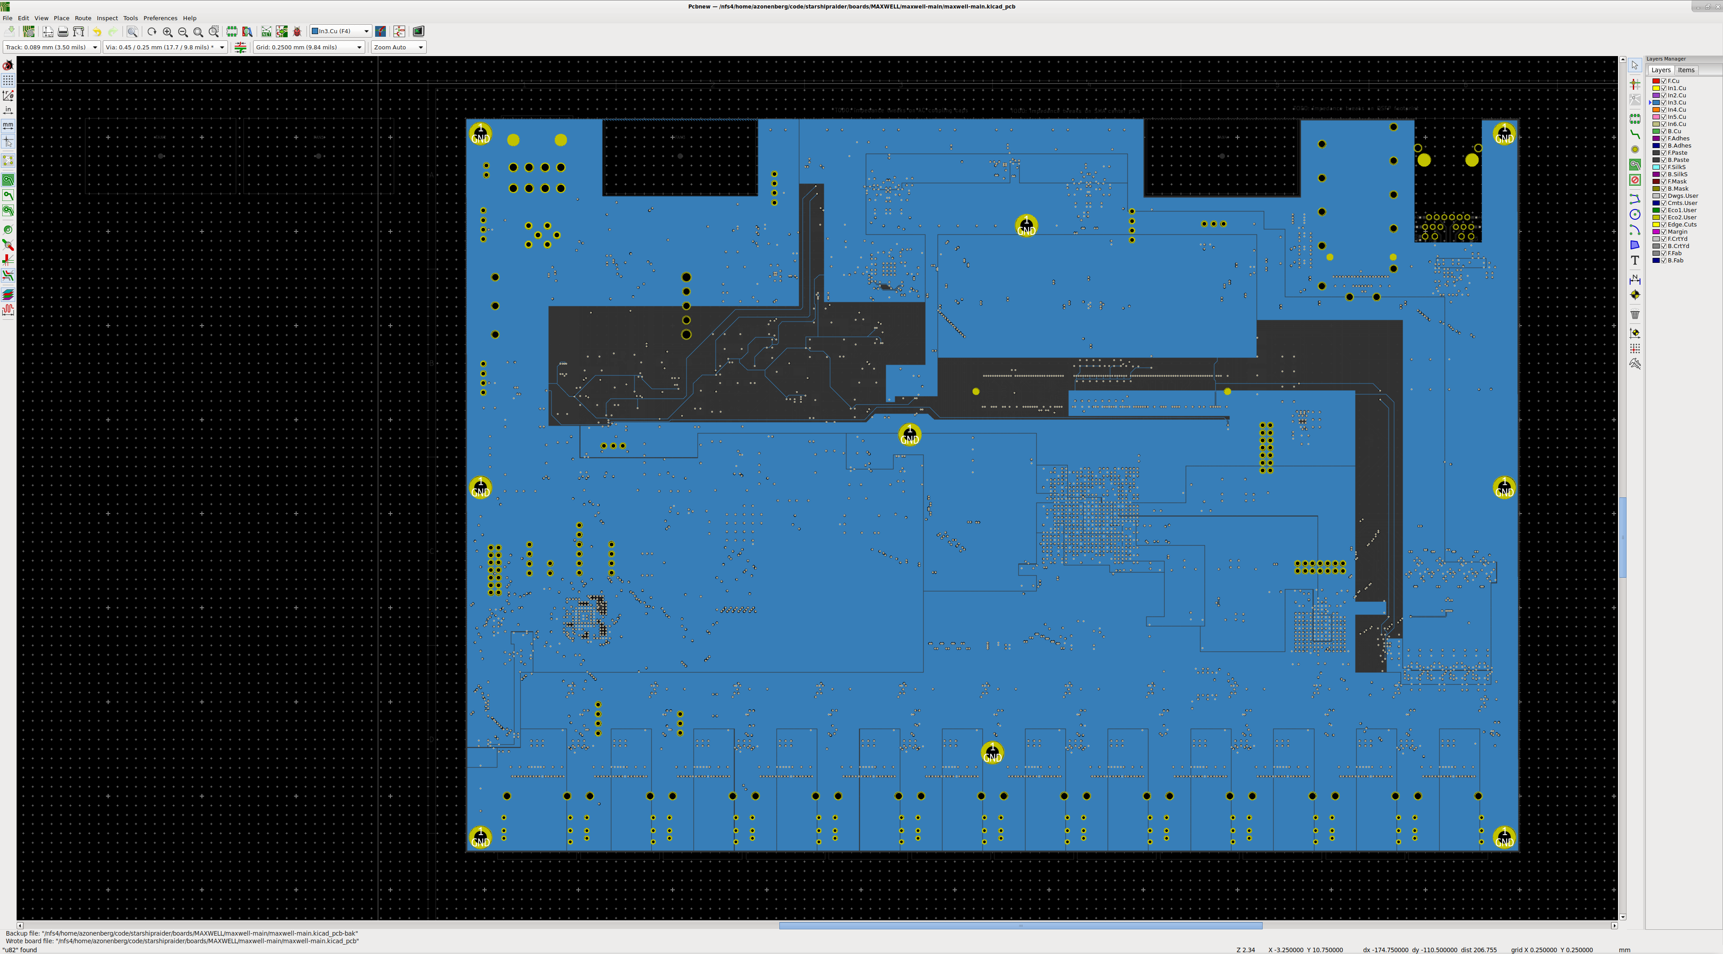Run the design rules check ladybug
The width and height of the screenshot is (1723, 954).
click(297, 31)
